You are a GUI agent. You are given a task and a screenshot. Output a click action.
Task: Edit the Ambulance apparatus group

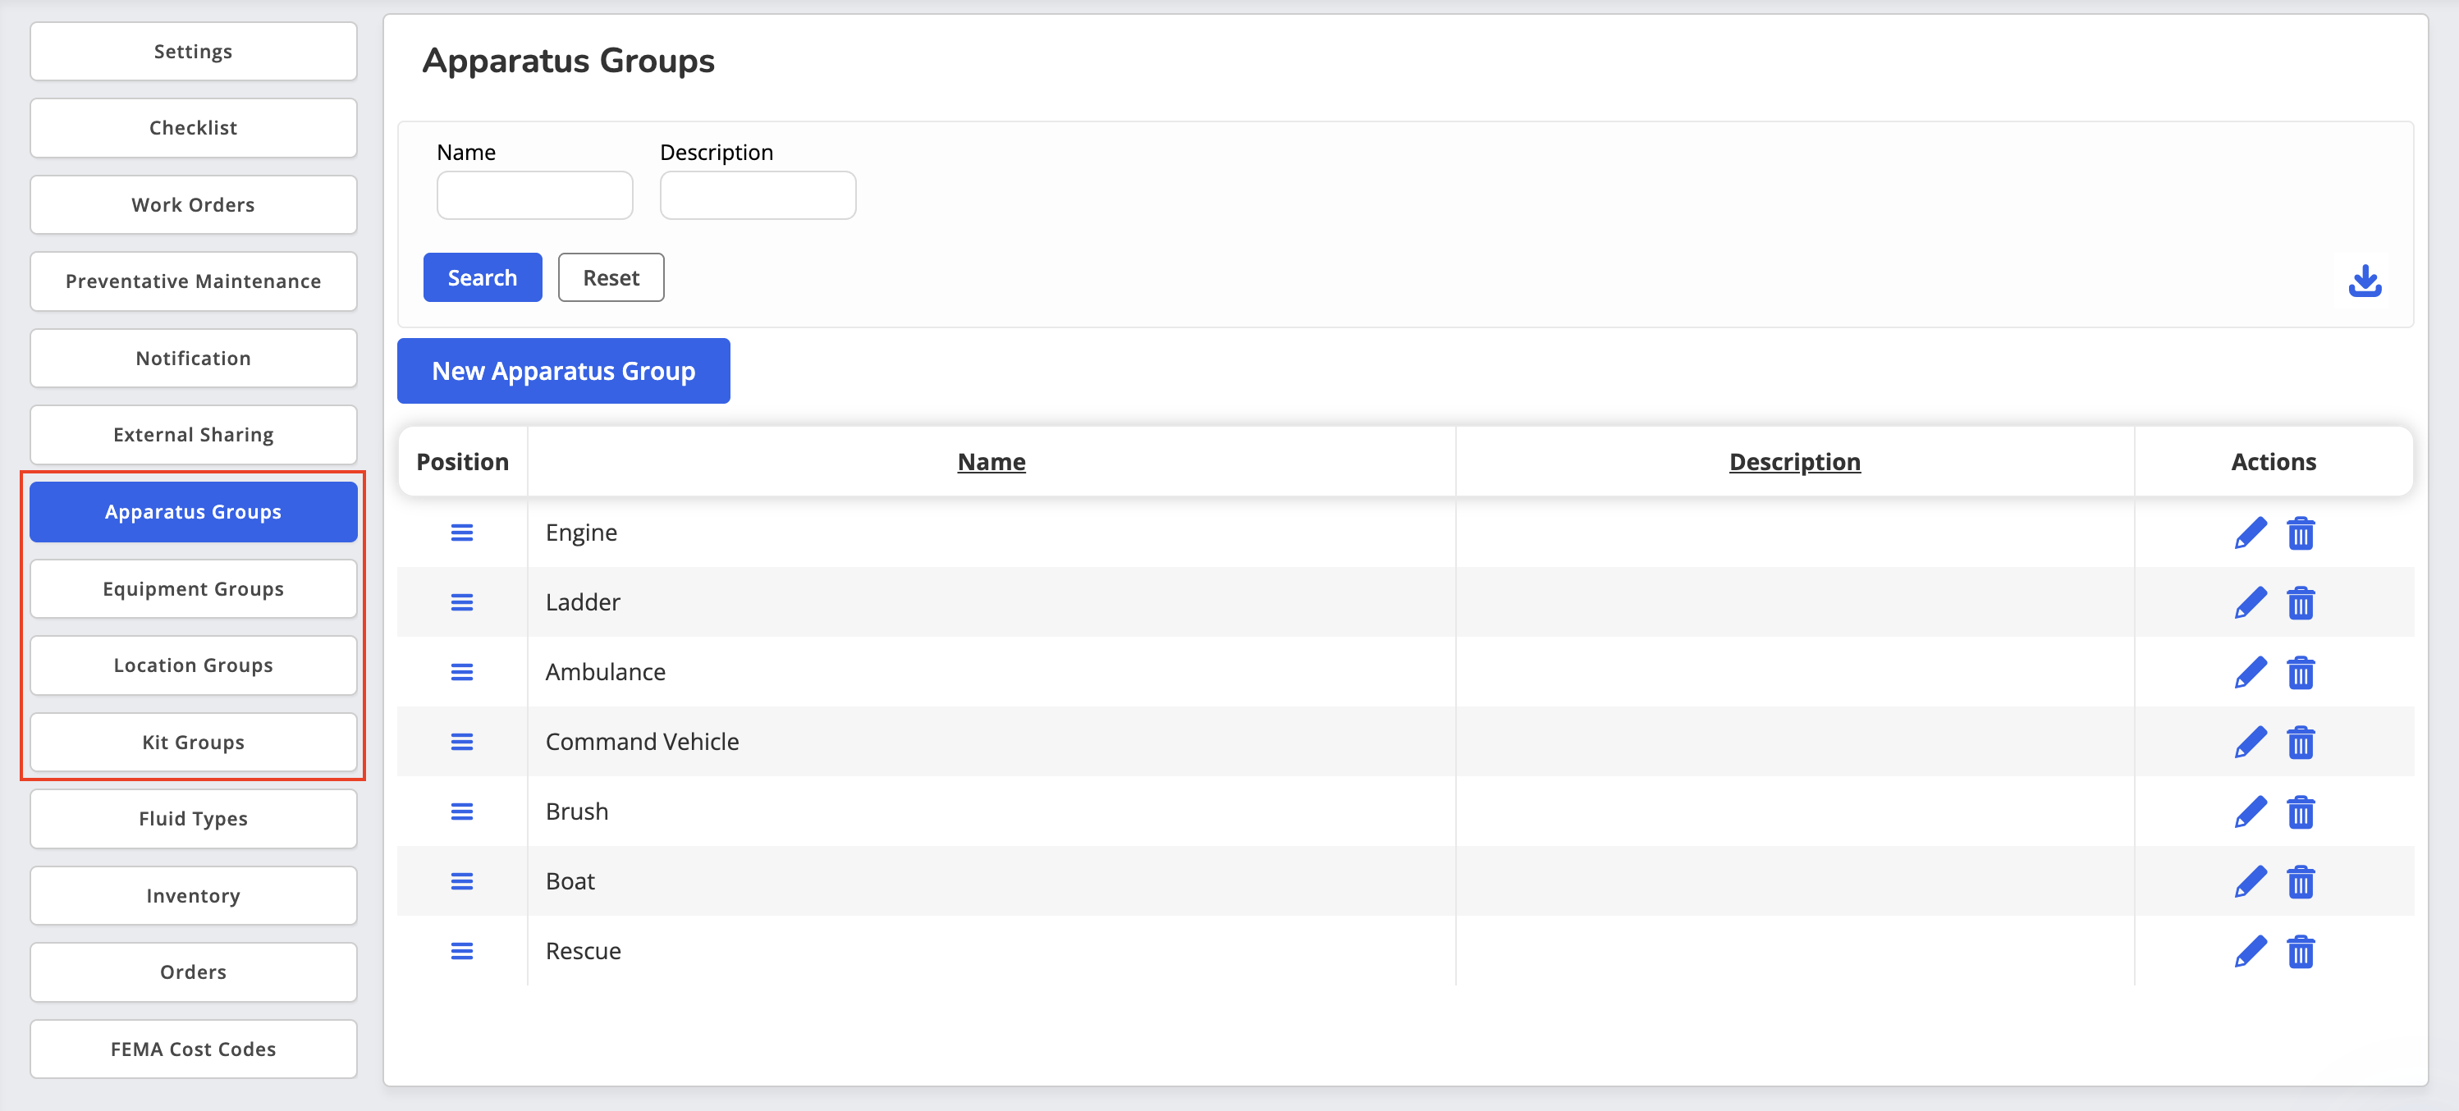[2250, 672]
